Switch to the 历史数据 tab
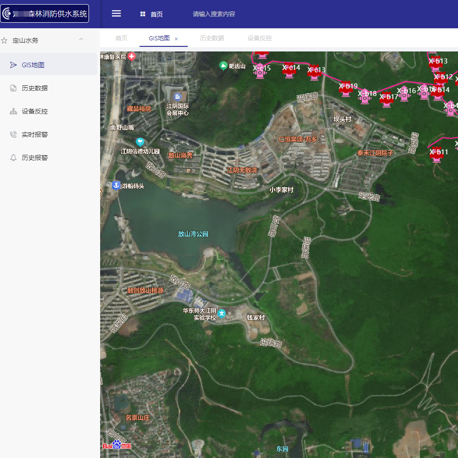The height and width of the screenshot is (458, 458). coord(212,38)
